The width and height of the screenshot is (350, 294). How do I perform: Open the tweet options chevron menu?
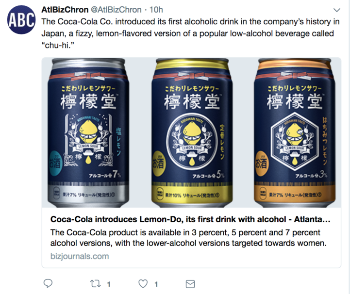(x=336, y=10)
